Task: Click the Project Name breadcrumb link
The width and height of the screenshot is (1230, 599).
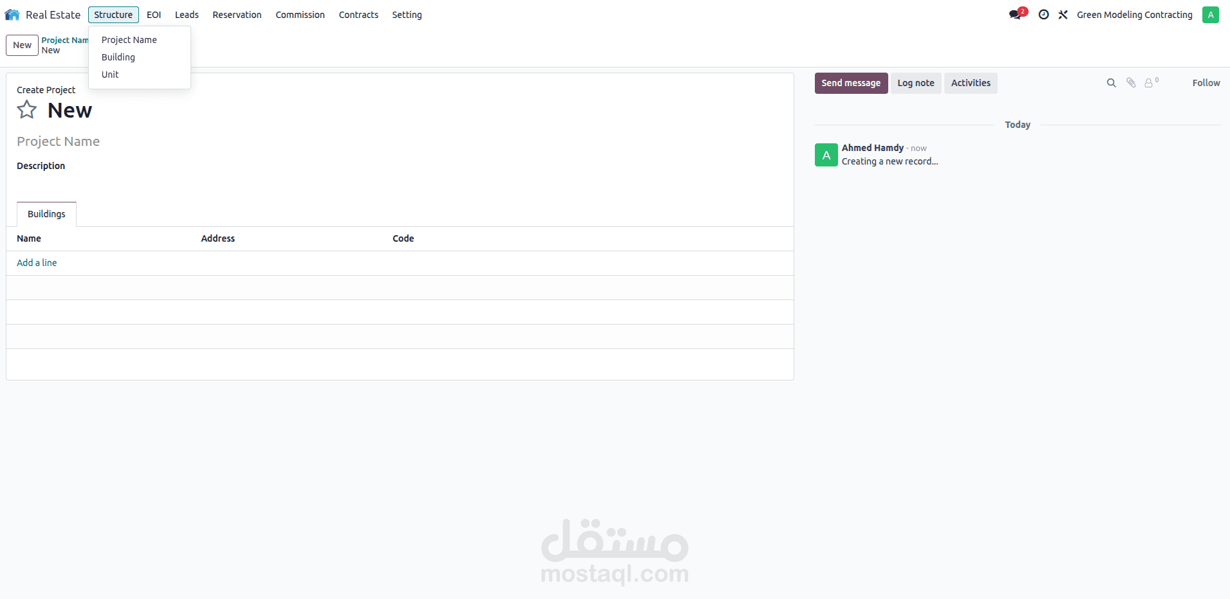Action: [x=65, y=40]
